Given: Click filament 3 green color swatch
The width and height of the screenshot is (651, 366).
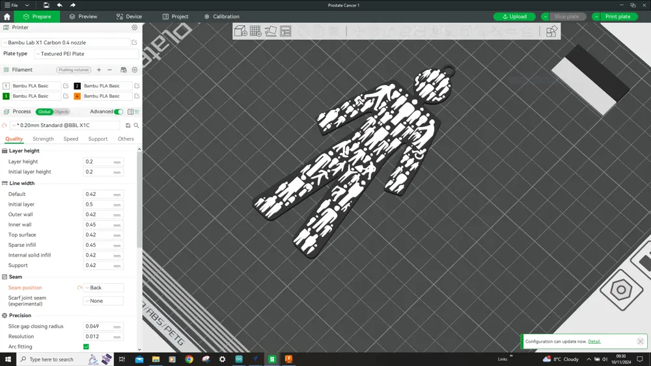Looking at the screenshot, I should [x=6, y=96].
